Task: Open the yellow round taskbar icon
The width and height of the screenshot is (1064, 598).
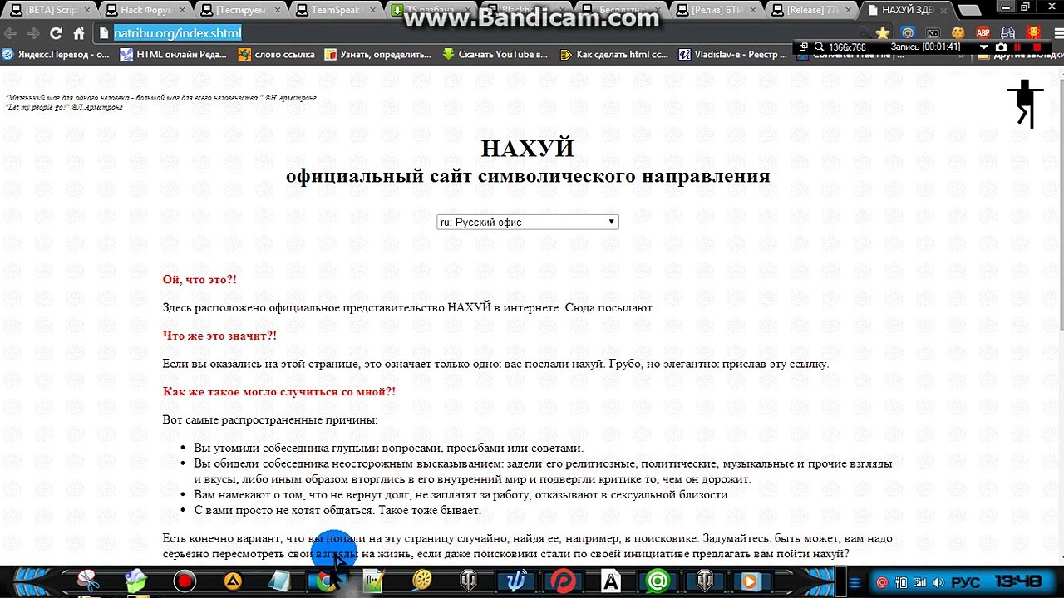Action: [422, 581]
